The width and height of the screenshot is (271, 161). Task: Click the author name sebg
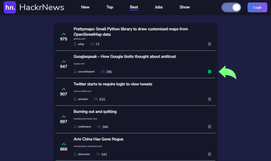[x=81, y=44]
